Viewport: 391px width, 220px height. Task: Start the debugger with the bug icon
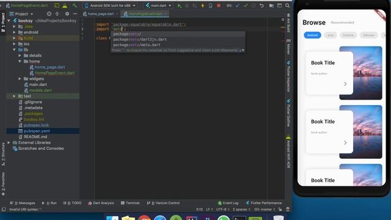pos(187,5)
